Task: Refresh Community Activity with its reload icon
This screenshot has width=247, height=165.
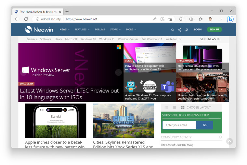Action: (220, 137)
